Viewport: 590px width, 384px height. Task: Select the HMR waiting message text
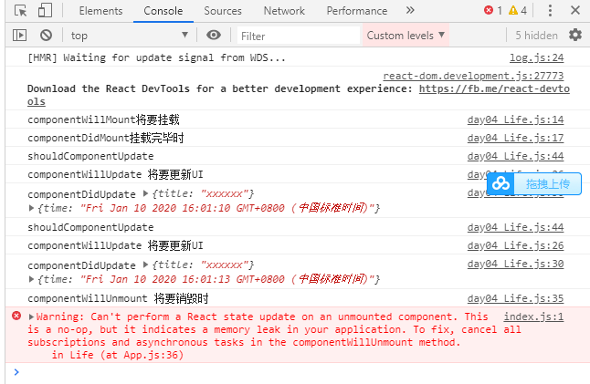coord(156,57)
